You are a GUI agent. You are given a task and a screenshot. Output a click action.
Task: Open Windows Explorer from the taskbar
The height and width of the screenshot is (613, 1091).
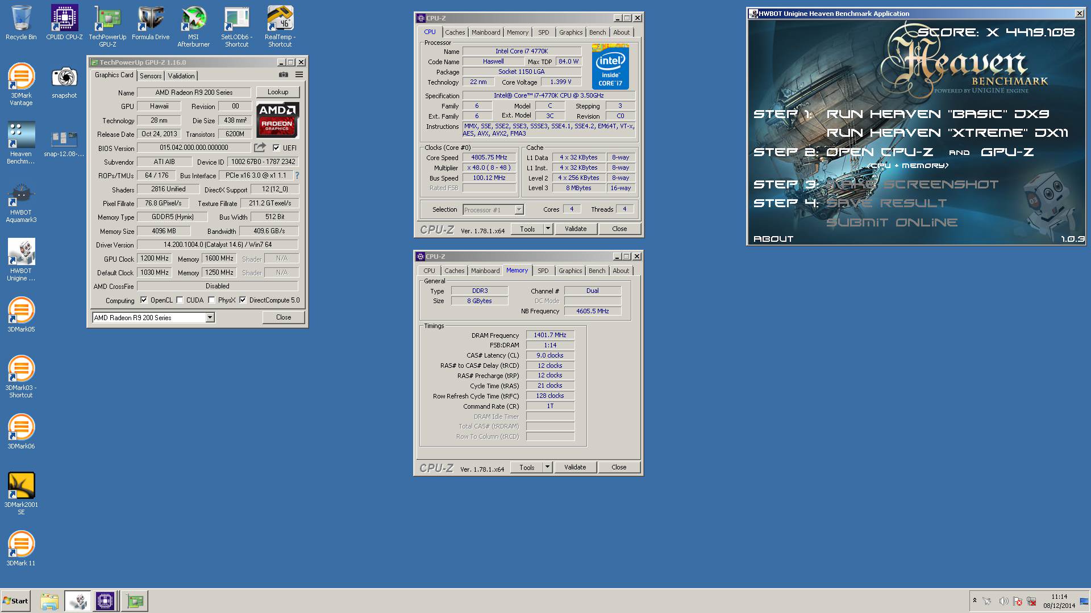(49, 601)
